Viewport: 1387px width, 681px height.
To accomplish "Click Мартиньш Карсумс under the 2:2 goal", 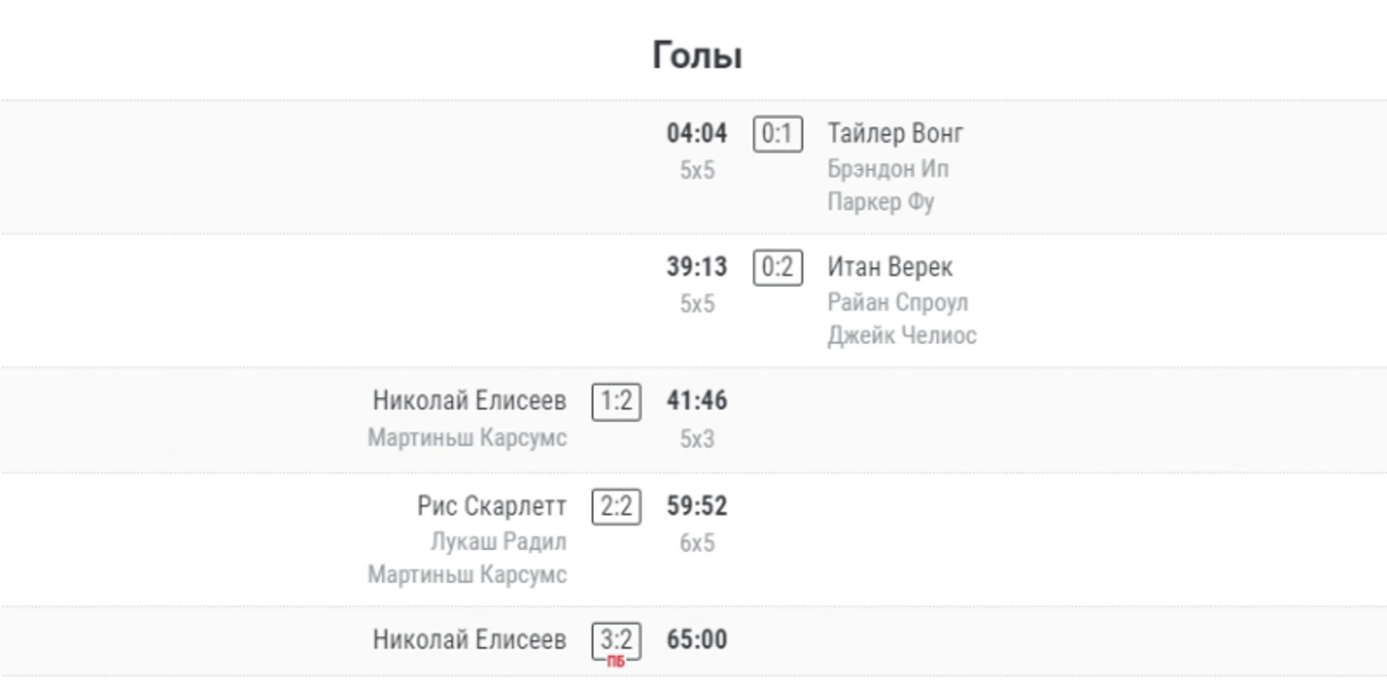I will click(467, 575).
